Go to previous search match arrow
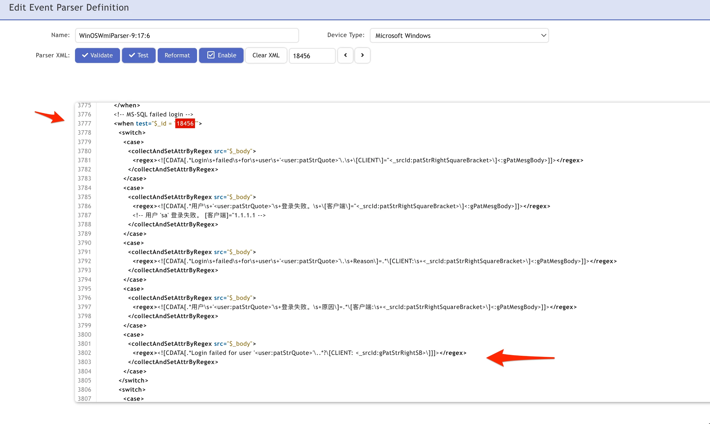The height and width of the screenshot is (424, 710). pyautogui.click(x=345, y=55)
